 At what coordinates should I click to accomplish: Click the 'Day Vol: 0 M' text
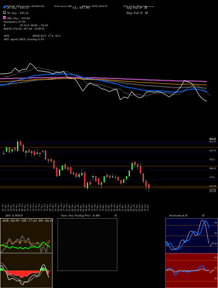point(137,13)
